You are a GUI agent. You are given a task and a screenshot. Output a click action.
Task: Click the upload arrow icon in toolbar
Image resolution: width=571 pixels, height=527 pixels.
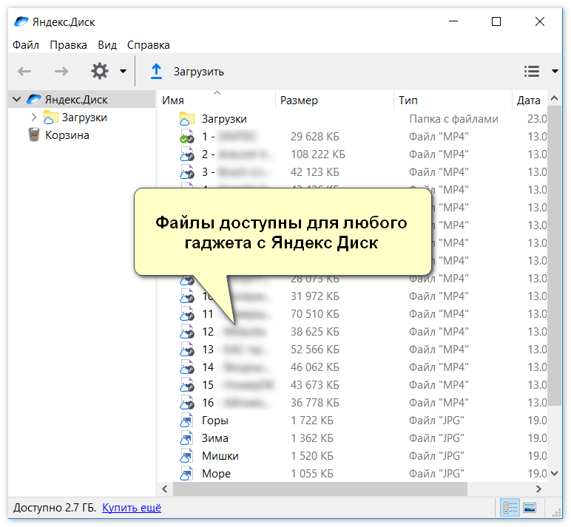tap(156, 71)
